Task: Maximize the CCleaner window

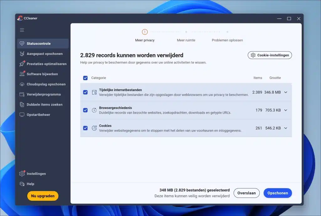Action: (x=289, y=18)
